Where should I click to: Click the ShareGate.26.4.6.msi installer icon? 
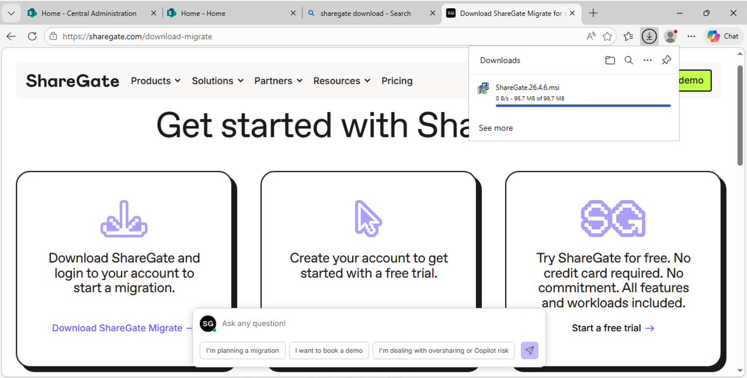coord(484,89)
